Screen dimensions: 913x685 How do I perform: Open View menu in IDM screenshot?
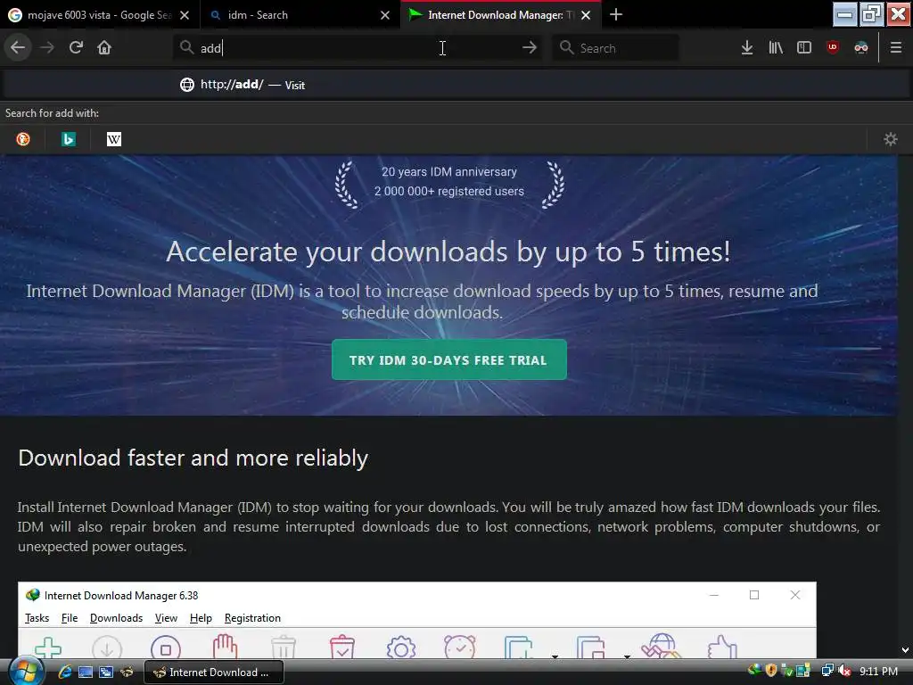click(x=166, y=618)
